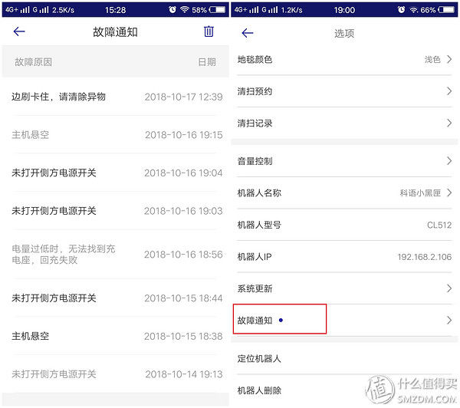This screenshot has height=408, width=460.
Task: Tap alarm clock icon in left status bar
Action: 172,10
